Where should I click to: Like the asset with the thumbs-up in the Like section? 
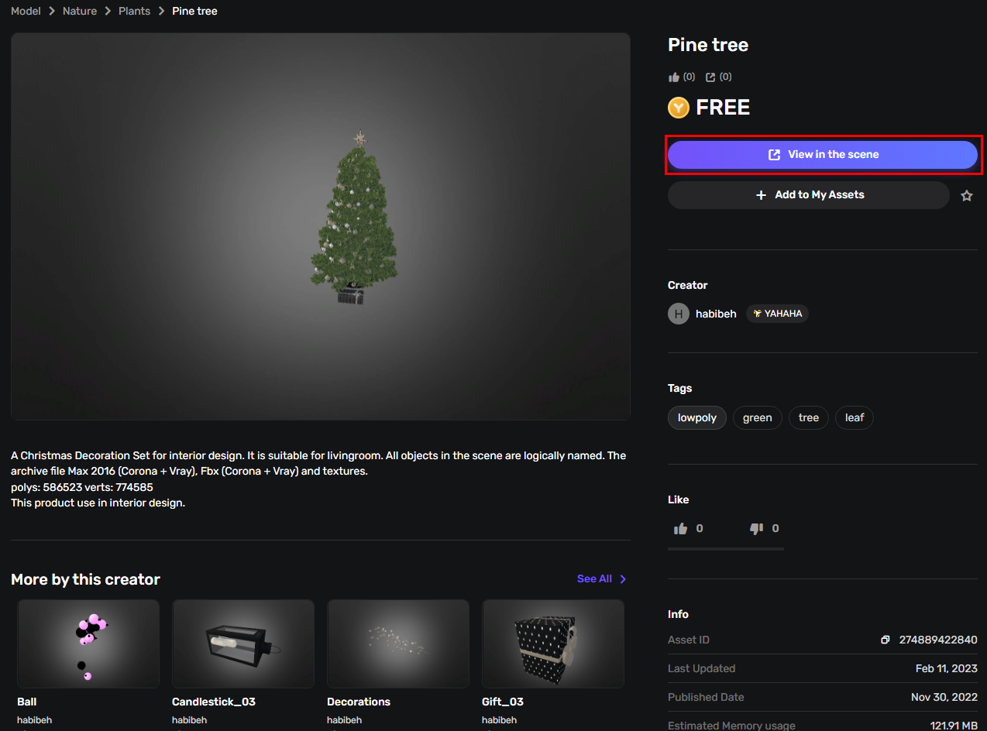[681, 529]
